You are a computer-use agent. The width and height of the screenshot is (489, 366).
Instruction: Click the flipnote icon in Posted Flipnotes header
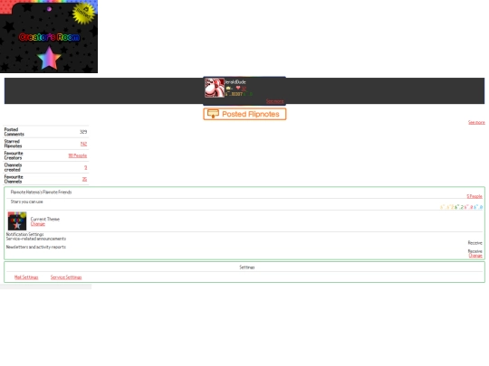[x=214, y=114]
